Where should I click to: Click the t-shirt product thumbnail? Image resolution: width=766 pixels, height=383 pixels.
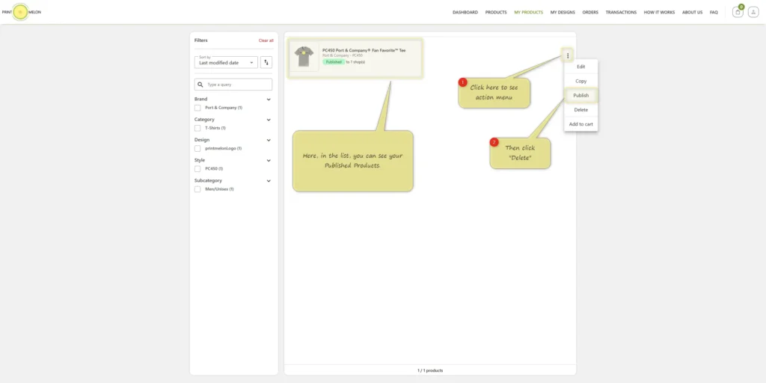(x=304, y=57)
